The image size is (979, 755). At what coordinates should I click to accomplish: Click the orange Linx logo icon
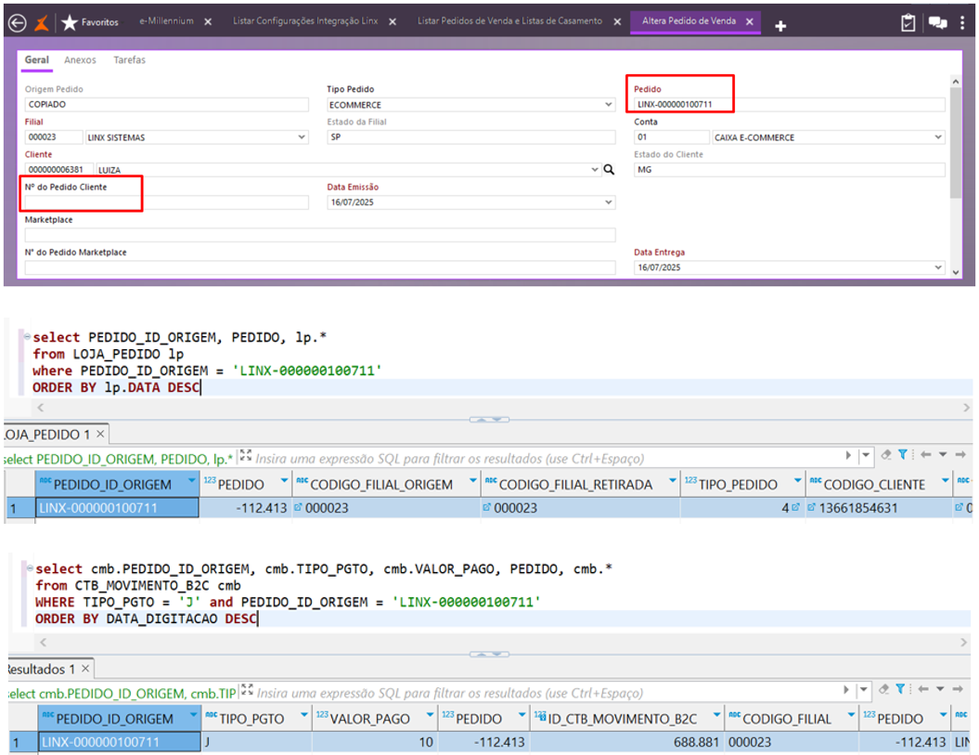41,23
